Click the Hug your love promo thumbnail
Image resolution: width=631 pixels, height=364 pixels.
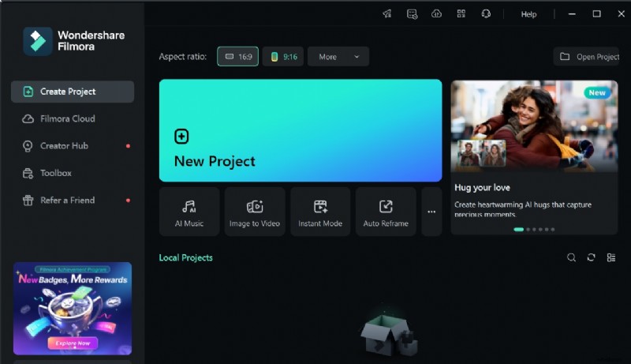[534, 126]
